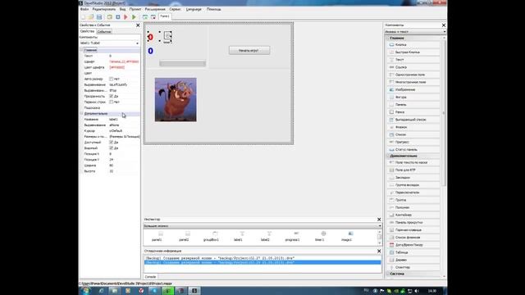
Task: Select the Фигура (Shape) component
Action: point(413,97)
